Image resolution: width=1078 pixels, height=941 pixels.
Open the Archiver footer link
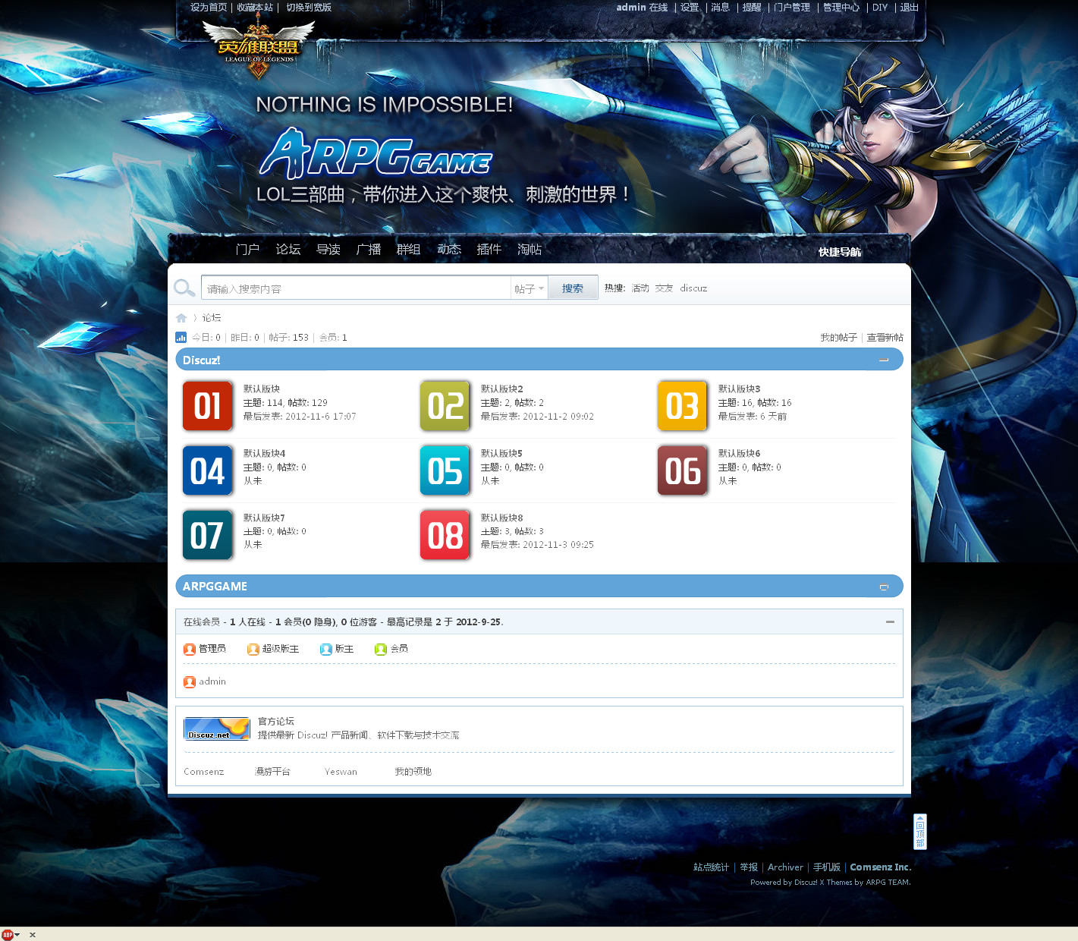pyautogui.click(x=785, y=867)
